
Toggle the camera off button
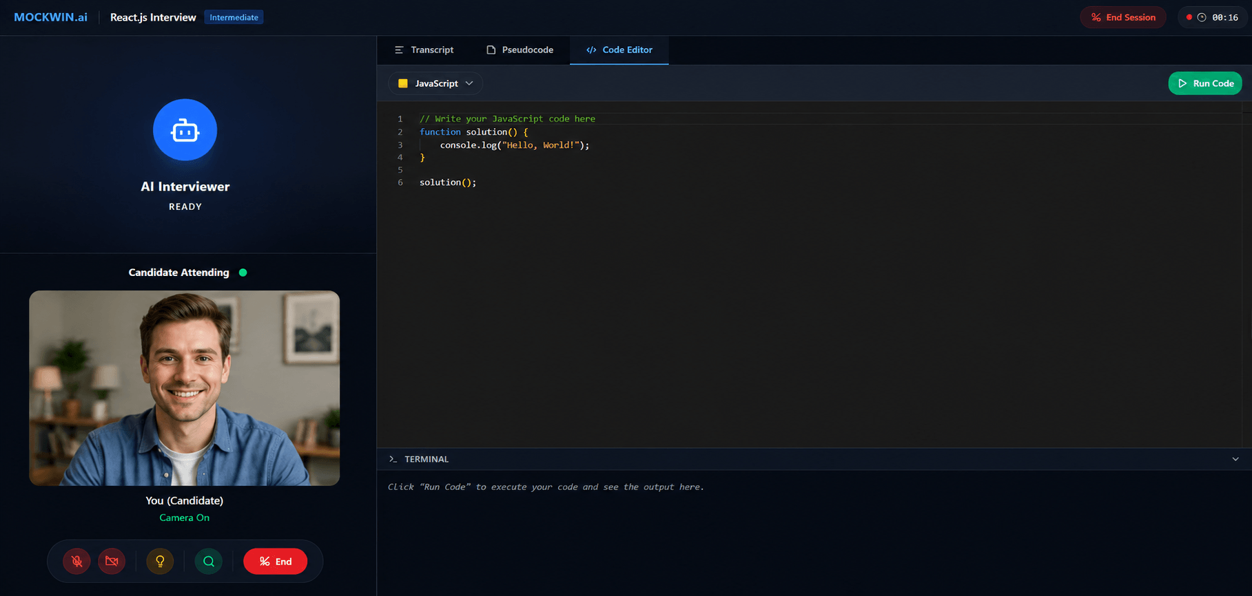(x=112, y=562)
